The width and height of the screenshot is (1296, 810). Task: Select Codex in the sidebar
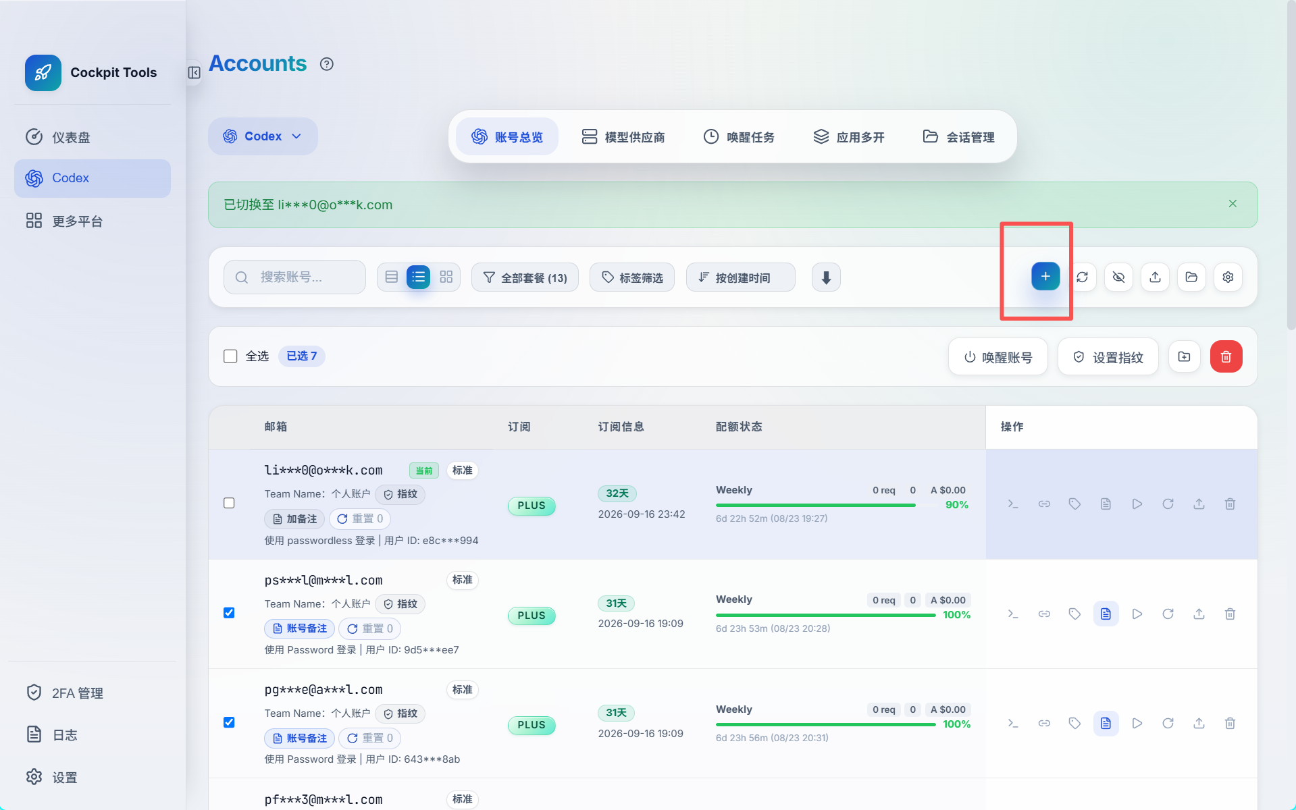93,178
